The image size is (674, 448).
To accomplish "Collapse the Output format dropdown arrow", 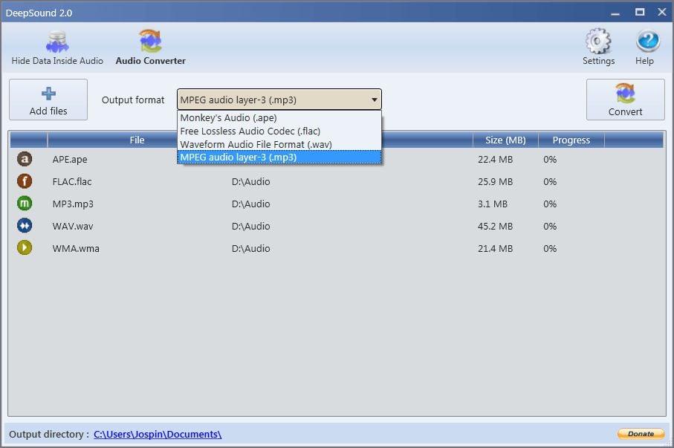I will click(373, 100).
